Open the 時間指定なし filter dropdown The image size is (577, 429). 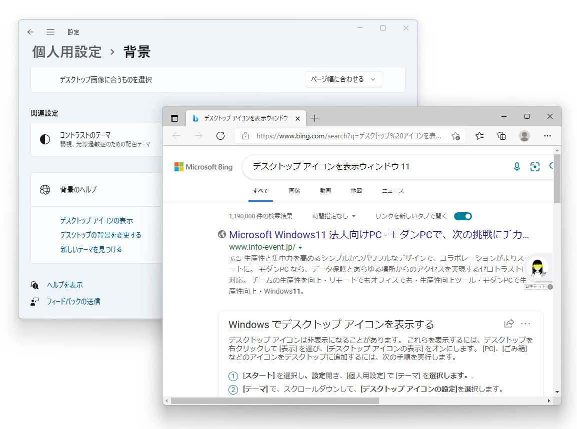(334, 216)
